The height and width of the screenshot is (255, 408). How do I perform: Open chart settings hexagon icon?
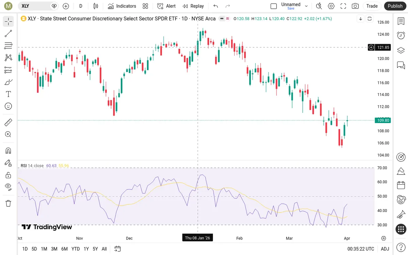pos(331,6)
